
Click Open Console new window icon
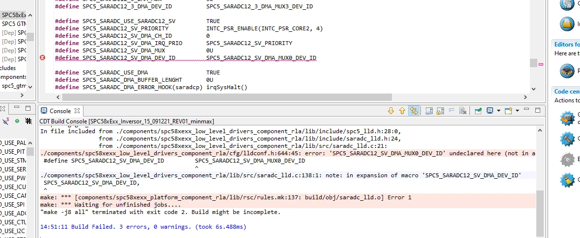[509, 110]
